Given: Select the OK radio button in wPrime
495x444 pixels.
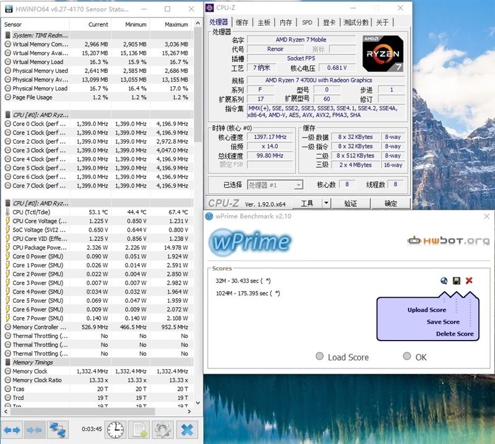Looking at the screenshot, I should point(407,357).
